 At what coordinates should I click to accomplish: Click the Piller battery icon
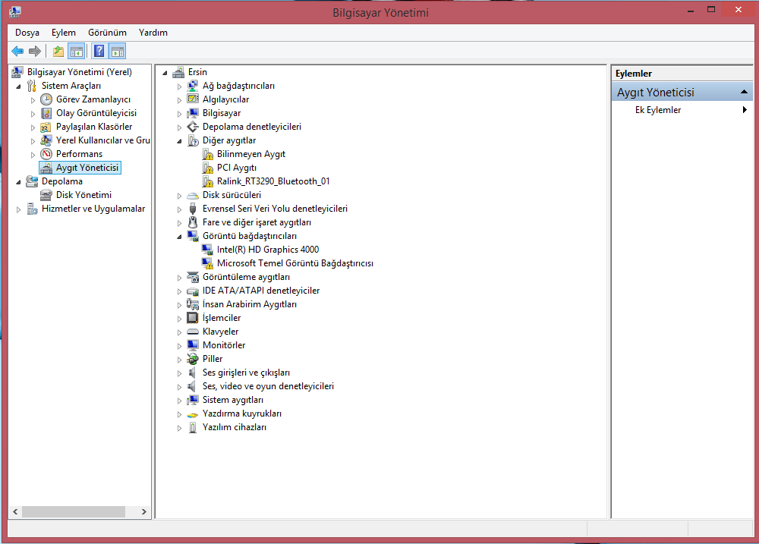point(193,359)
